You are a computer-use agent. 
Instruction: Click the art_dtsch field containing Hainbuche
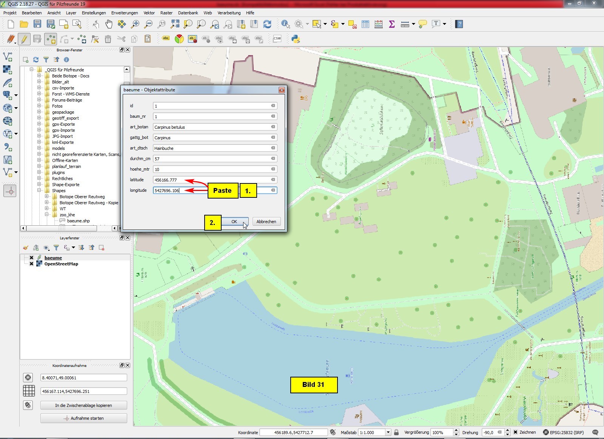211,148
